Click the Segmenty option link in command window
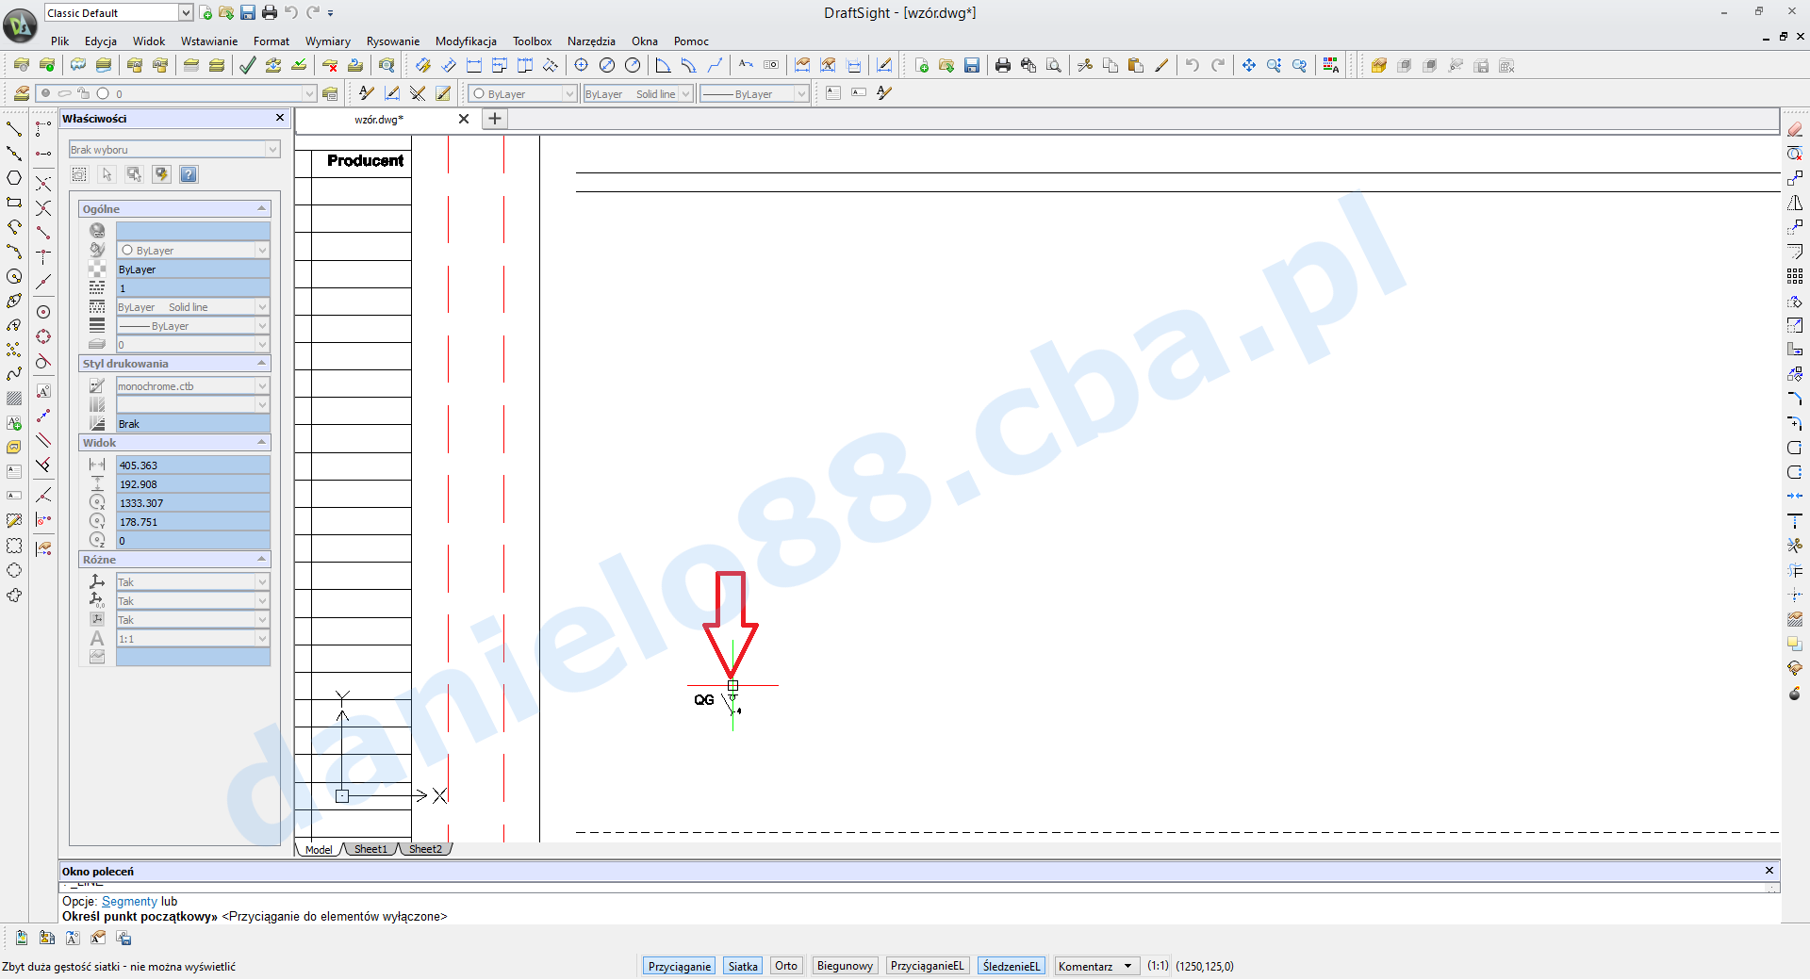 [x=129, y=902]
